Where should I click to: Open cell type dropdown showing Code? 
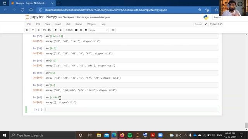tap(99, 30)
